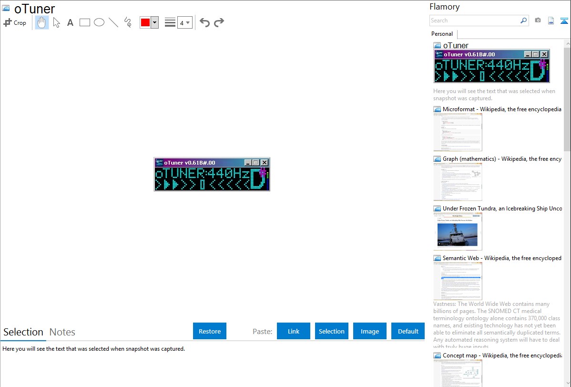Activate the hand pan tool
Image resolution: width=571 pixels, height=387 pixels.
pos(41,22)
